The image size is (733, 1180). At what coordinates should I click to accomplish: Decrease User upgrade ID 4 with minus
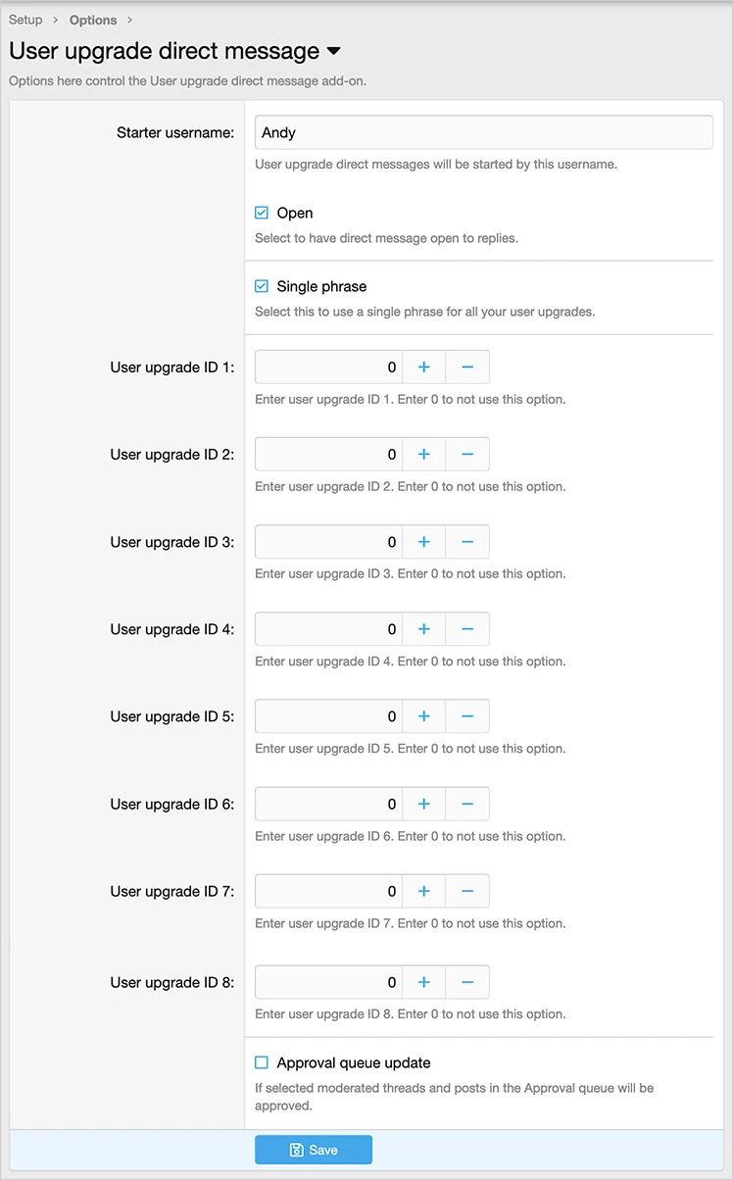tap(467, 629)
